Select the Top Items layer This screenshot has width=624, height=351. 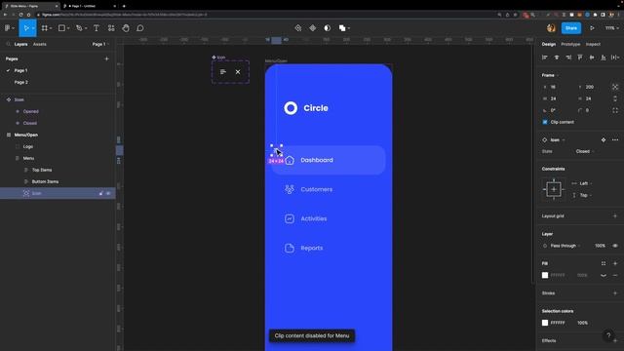click(x=42, y=170)
